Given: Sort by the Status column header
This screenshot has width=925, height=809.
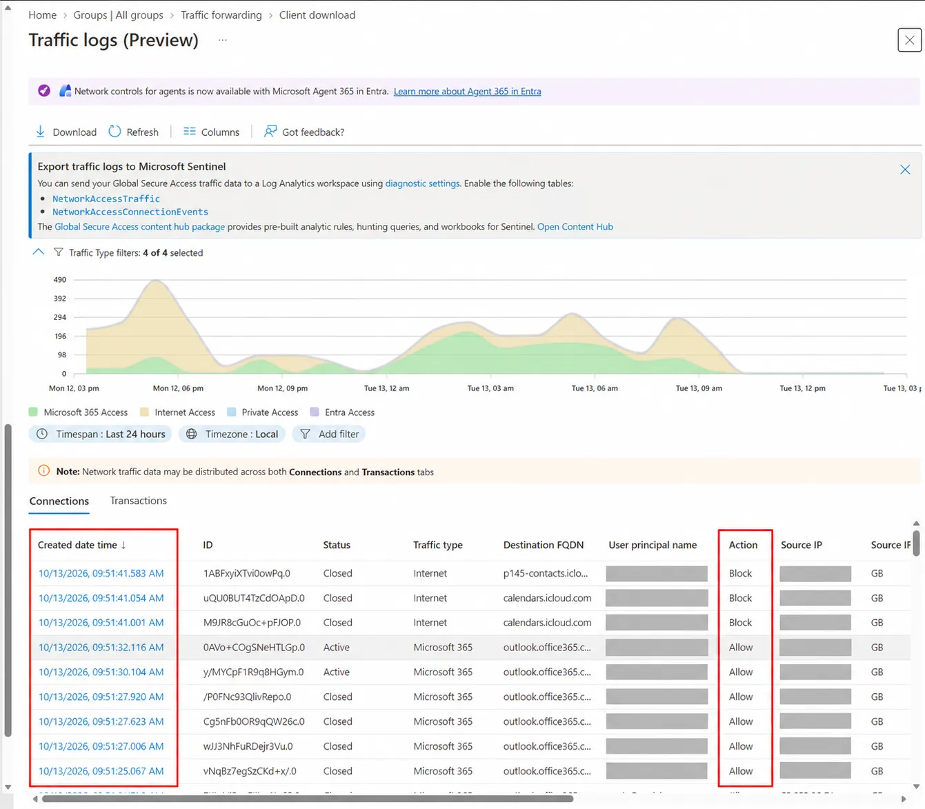Looking at the screenshot, I should (x=337, y=545).
